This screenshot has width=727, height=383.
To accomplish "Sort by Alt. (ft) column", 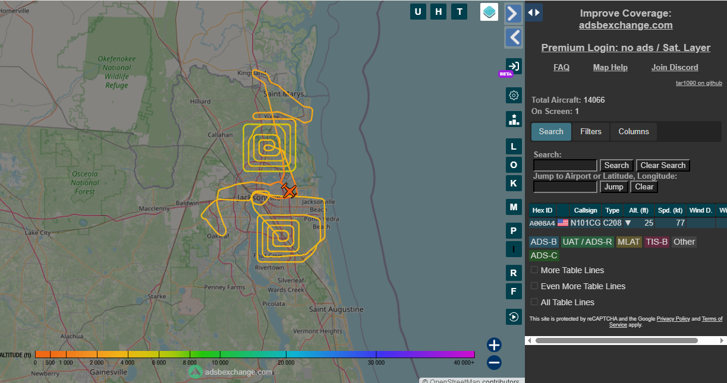I will pyautogui.click(x=638, y=210).
